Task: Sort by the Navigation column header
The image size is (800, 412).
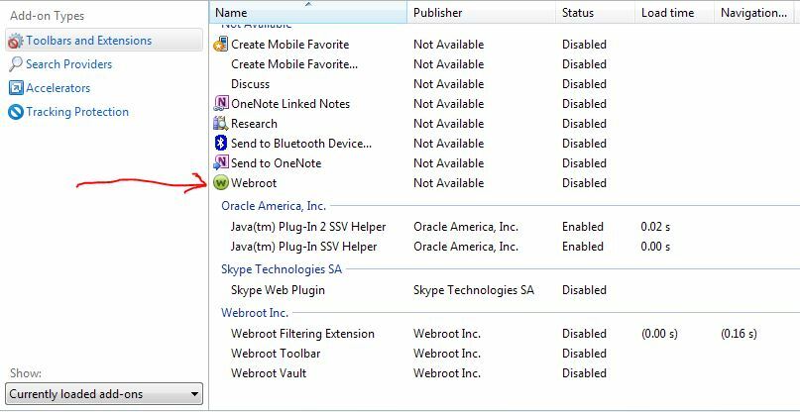Action: click(x=756, y=13)
